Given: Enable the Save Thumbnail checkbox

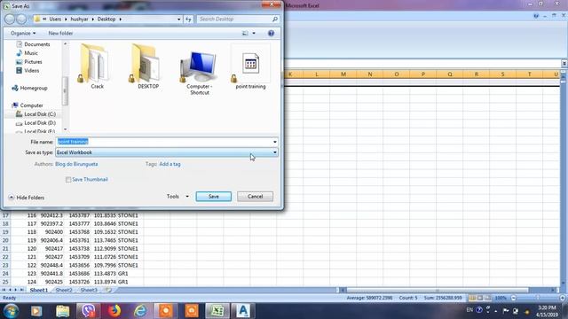Looking at the screenshot, I should pyautogui.click(x=68, y=179).
